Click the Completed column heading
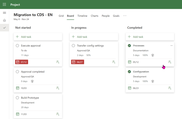 click(135, 28)
